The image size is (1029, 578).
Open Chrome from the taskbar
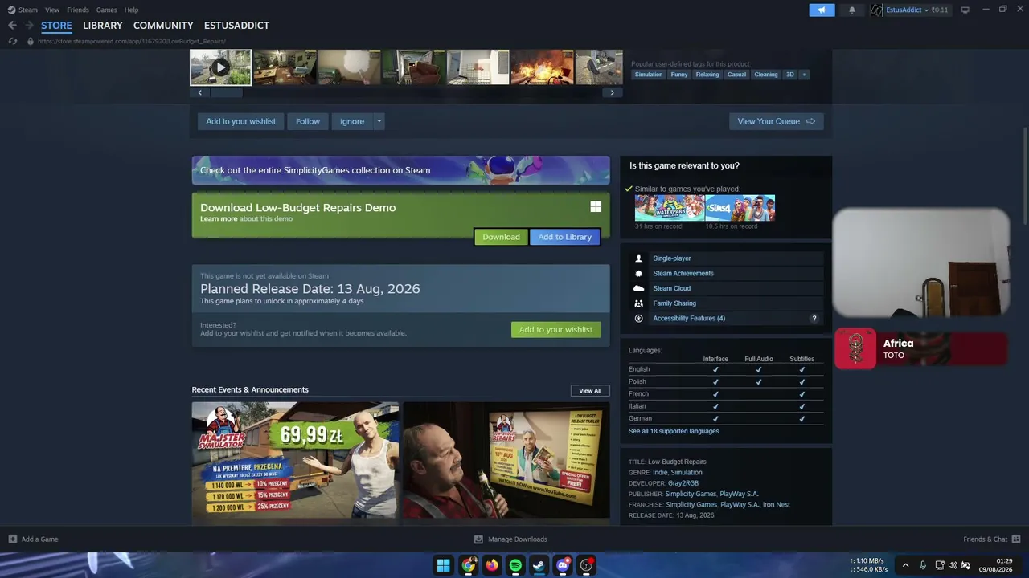coord(468,565)
